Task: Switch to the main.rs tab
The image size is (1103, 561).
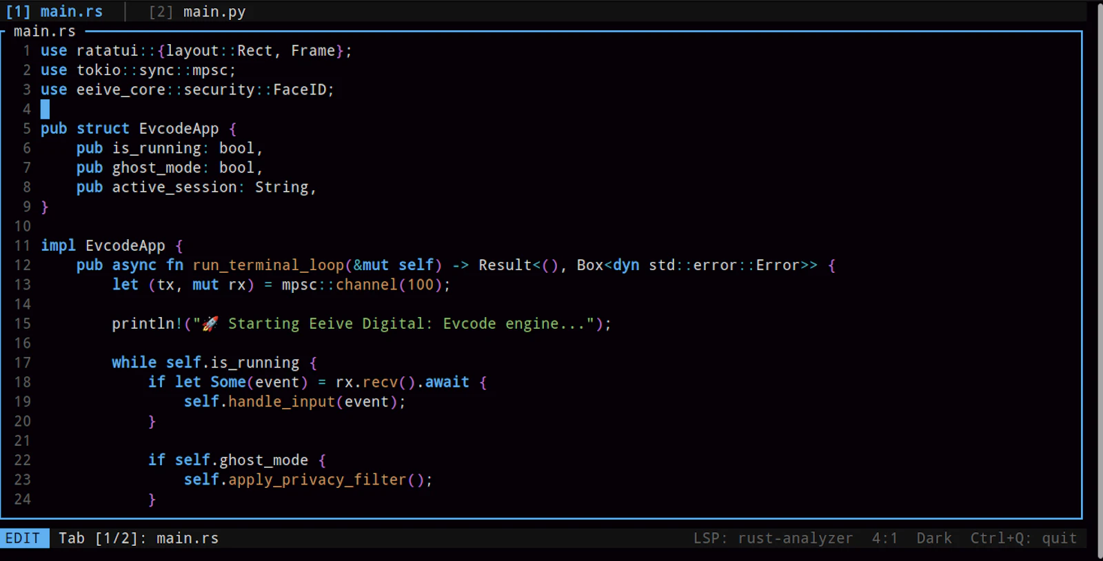Action: [54, 12]
